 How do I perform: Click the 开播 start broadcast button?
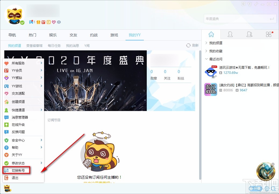pyautogui.click(x=256, y=188)
